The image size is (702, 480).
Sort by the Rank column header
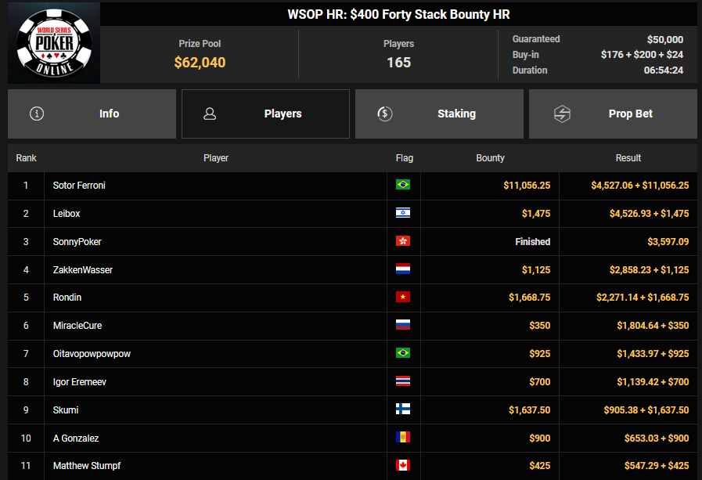(27, 158)
